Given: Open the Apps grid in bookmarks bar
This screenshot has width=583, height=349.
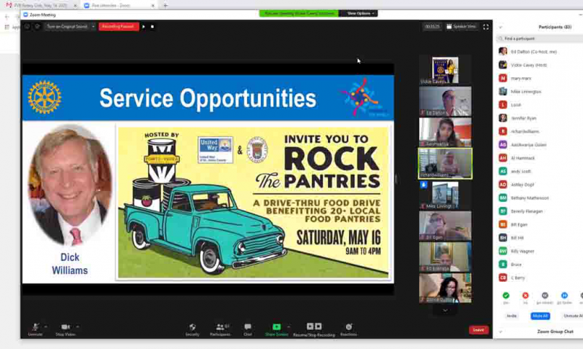Looking at the screenshot, I should (x=7, y=27).
